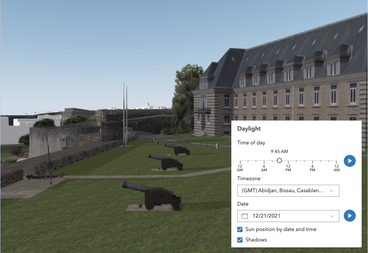Click the stone building's slate roof
Screen dimensions: 368x253
click(x=298, y=41)
